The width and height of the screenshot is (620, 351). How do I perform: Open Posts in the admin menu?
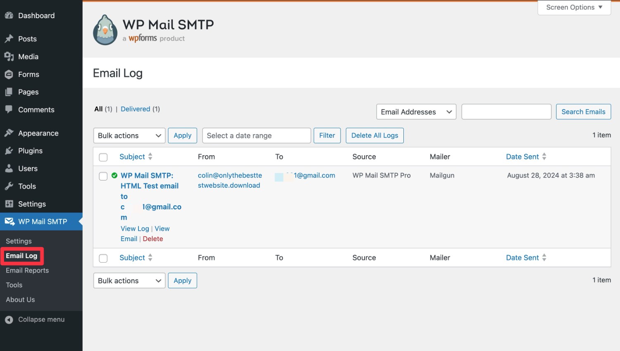(x=27, y=39)
